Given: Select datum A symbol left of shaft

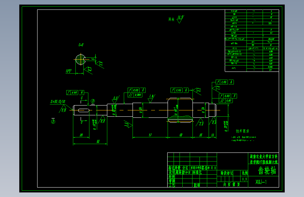Looking at the screenshot, I should click(x=53, y=121).
